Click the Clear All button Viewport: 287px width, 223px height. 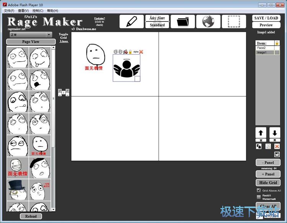click(x=268, y=206)
